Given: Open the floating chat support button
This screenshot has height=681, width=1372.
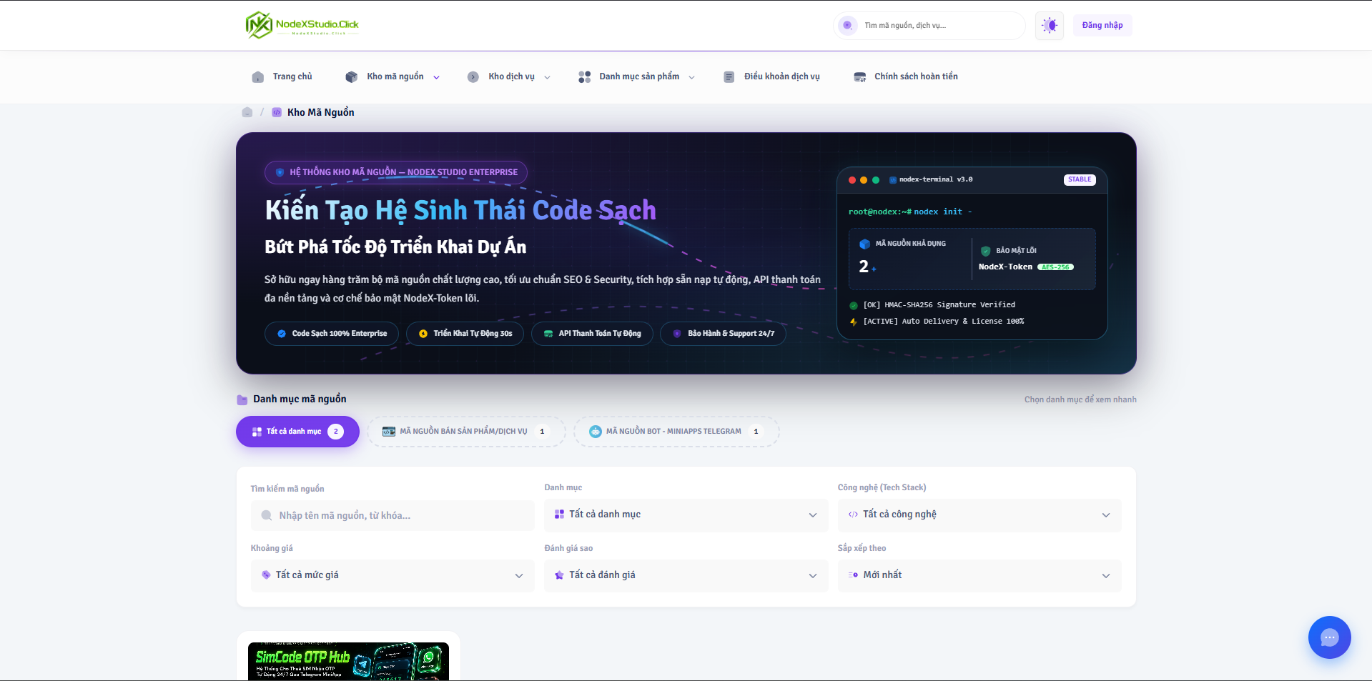Looking at the screenshot, I should coord(1329,637).
